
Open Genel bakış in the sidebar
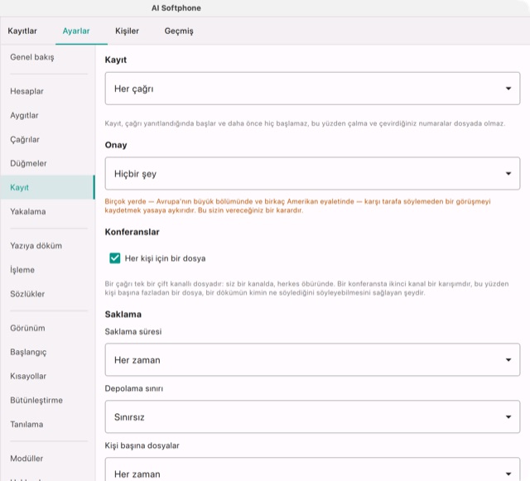[x=47, y=57]
